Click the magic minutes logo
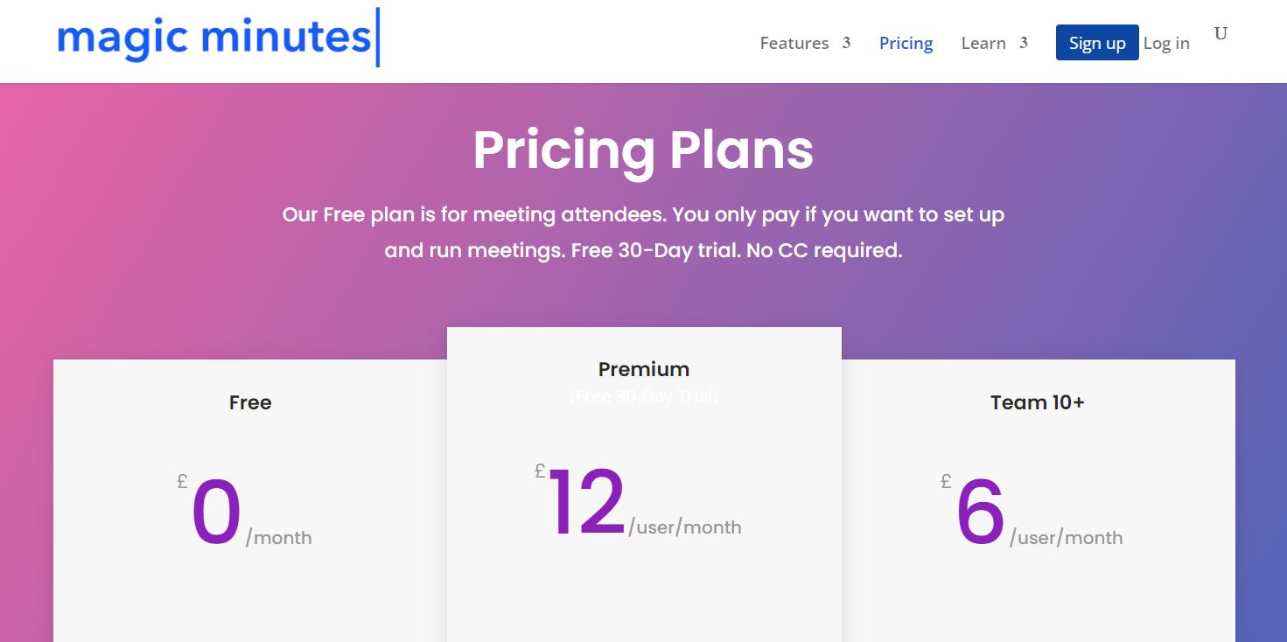The width and height of the screenshot is (1287, 642). [x=219, y=38]
